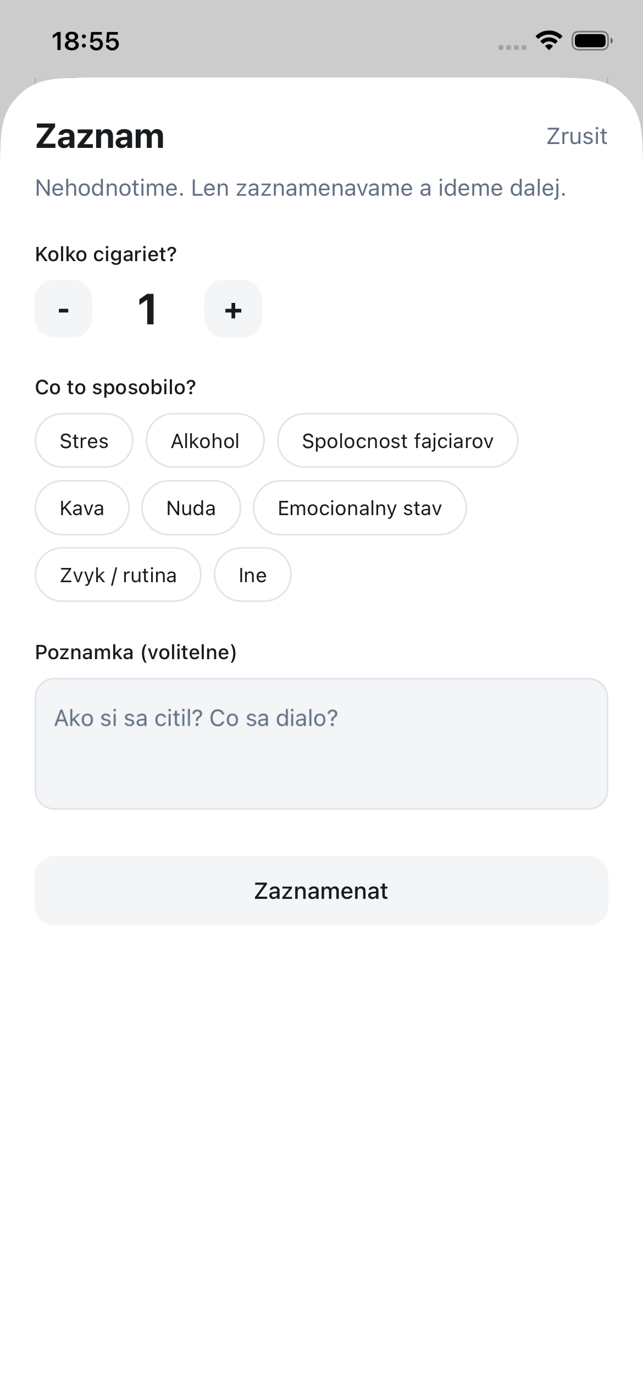Screen dimensions: 643x1392
Task: Tap the Zaznam sheet title
Action: pyautogui.click(x=100, y=136)
